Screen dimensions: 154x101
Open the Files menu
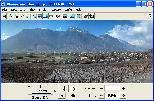click(x=5, y=10)
